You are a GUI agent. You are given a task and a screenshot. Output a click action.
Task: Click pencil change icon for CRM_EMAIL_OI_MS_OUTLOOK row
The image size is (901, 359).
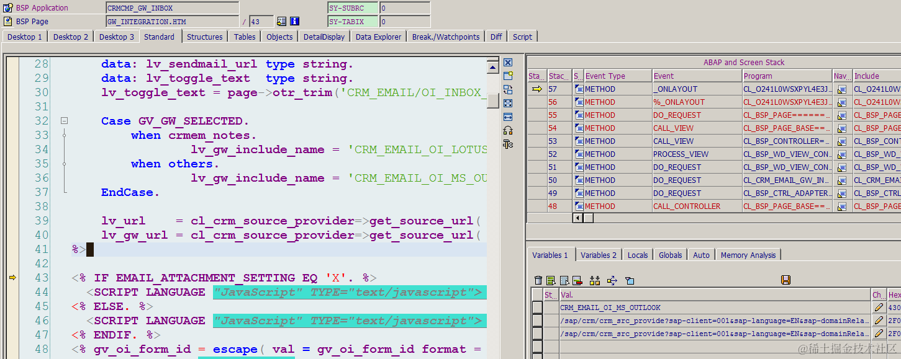[879, 308]
